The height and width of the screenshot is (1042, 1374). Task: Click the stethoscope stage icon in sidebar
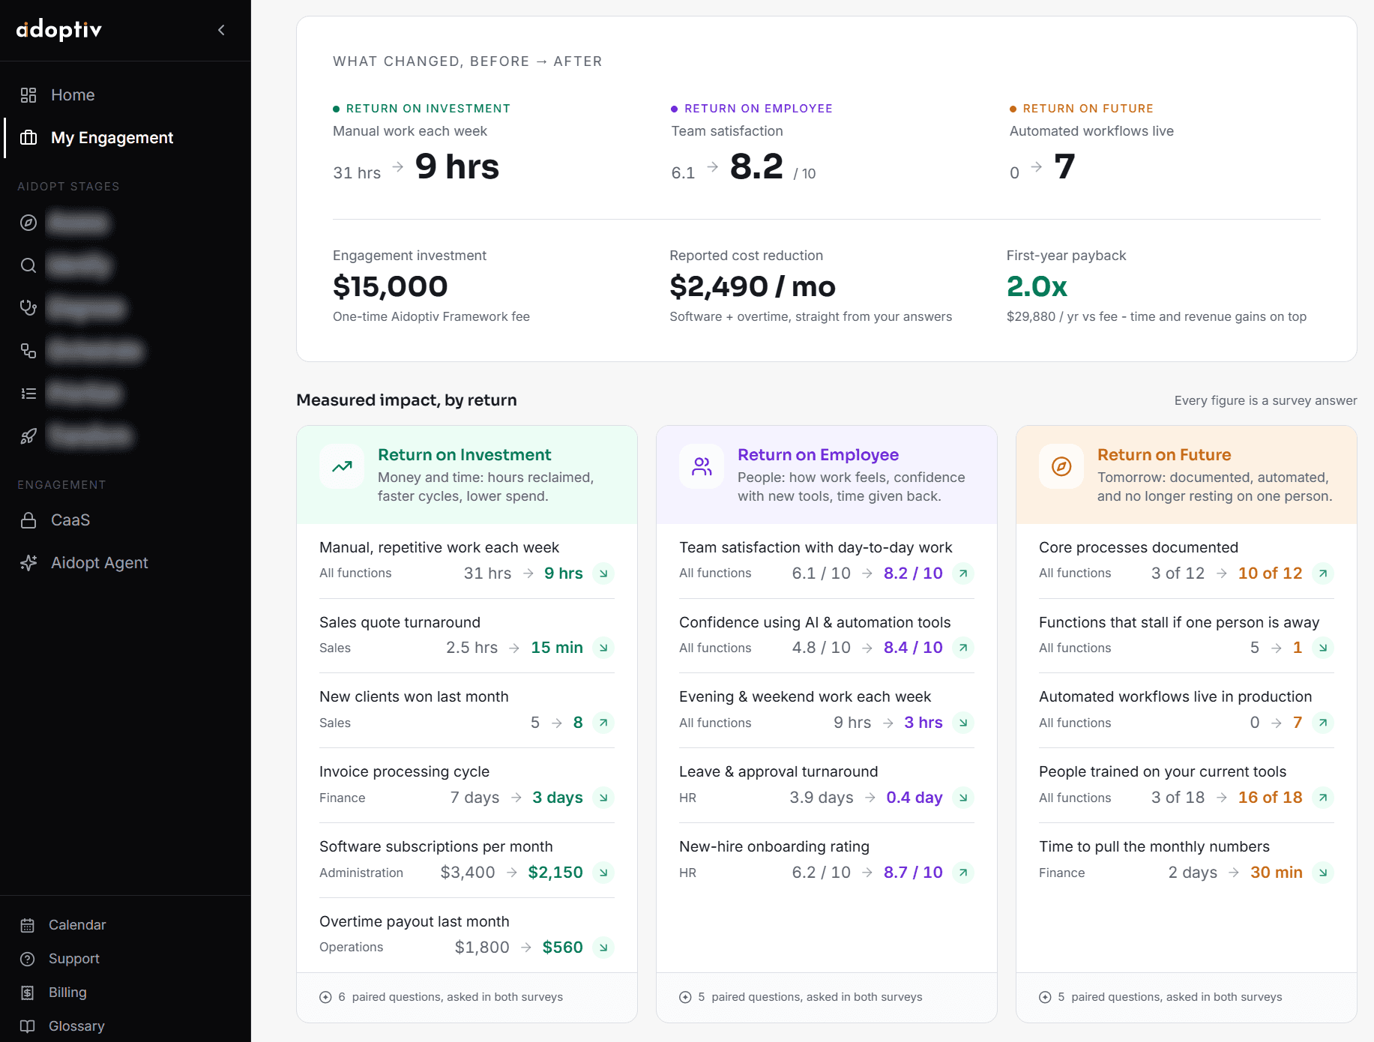pos(28,307)
